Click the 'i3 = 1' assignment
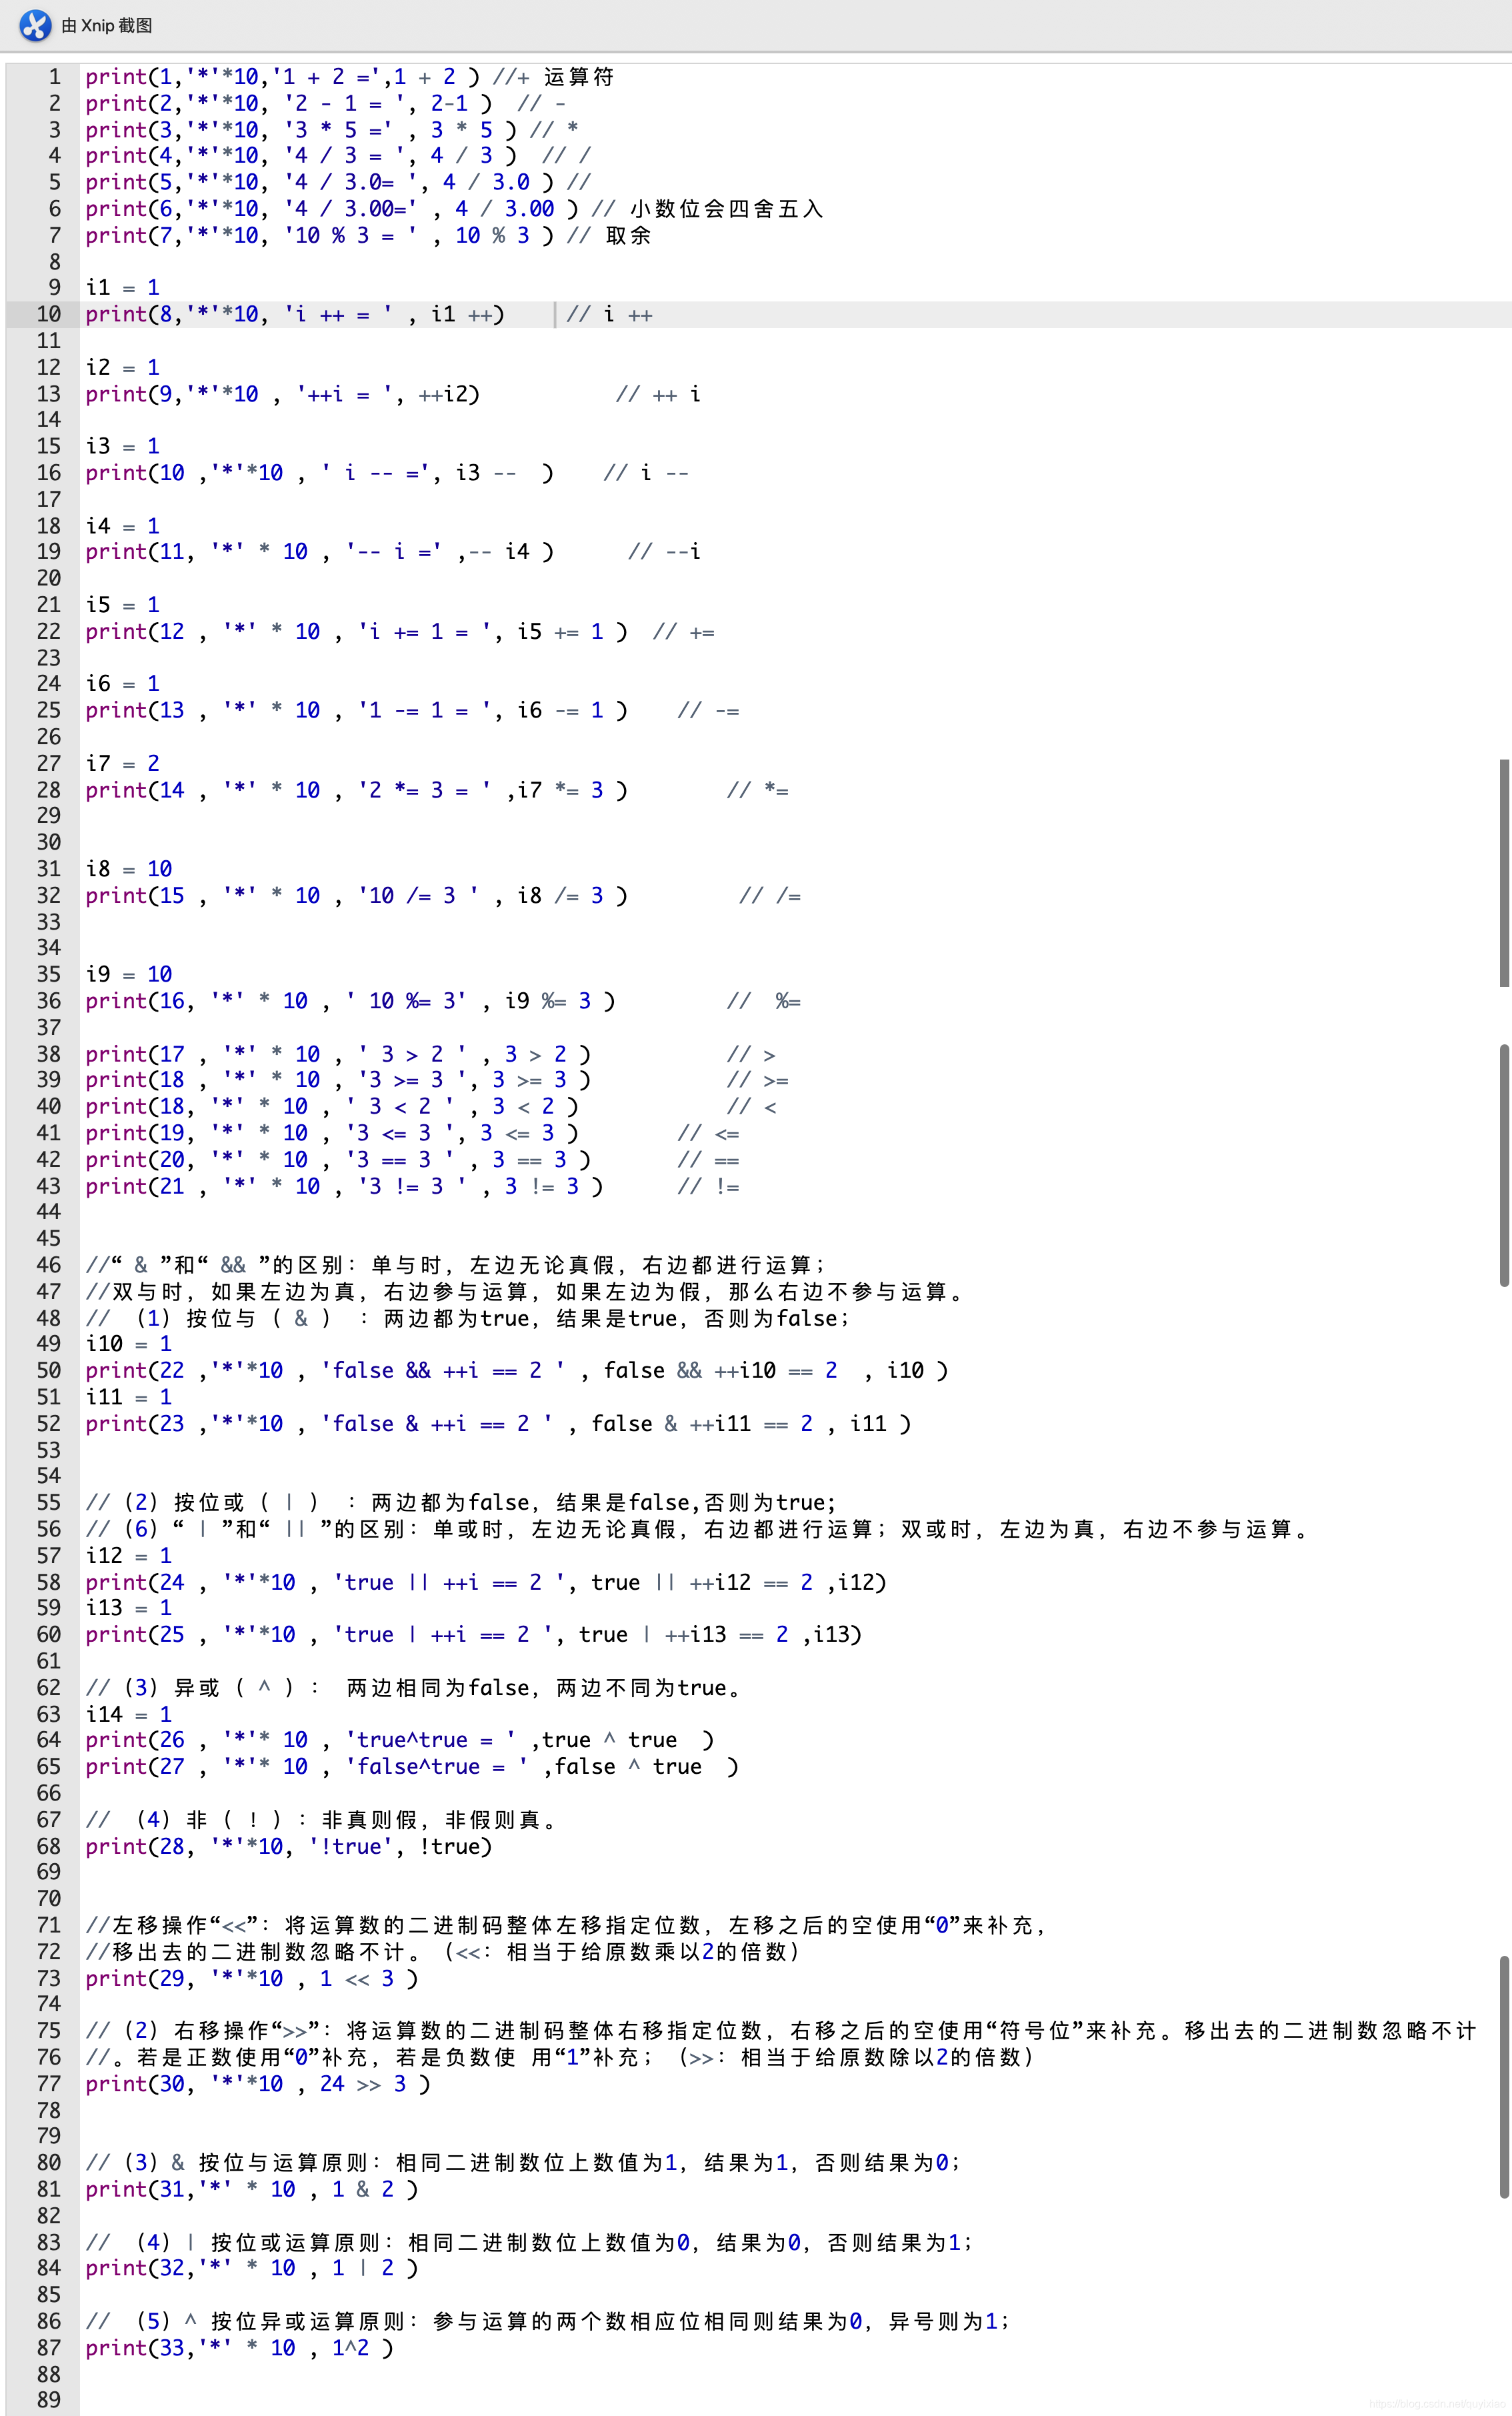The width and height of the screenshot is (1512, 2416). 122,446
